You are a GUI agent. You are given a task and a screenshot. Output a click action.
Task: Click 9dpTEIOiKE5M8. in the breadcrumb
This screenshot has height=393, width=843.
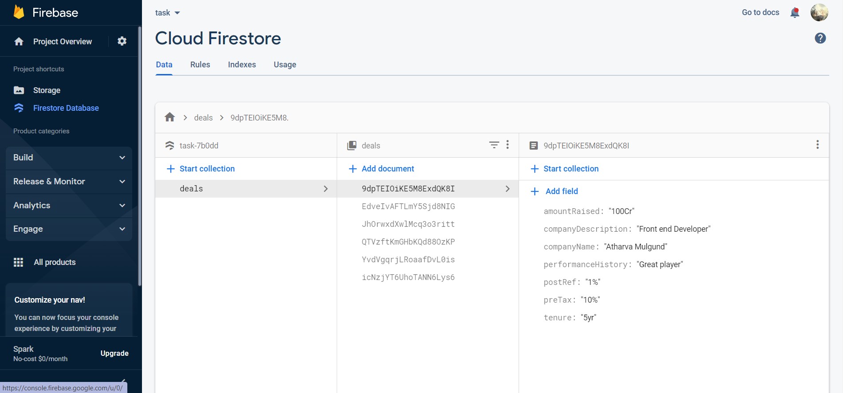(260, 117)
